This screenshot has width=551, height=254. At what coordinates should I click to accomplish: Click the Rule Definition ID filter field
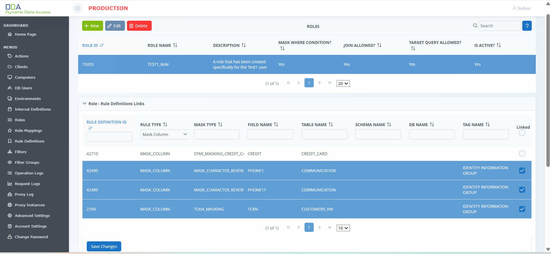(x=109, y=137)
